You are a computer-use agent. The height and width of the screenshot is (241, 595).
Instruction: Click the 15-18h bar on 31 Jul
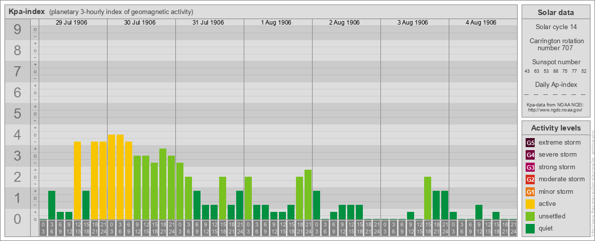[223, 198]
